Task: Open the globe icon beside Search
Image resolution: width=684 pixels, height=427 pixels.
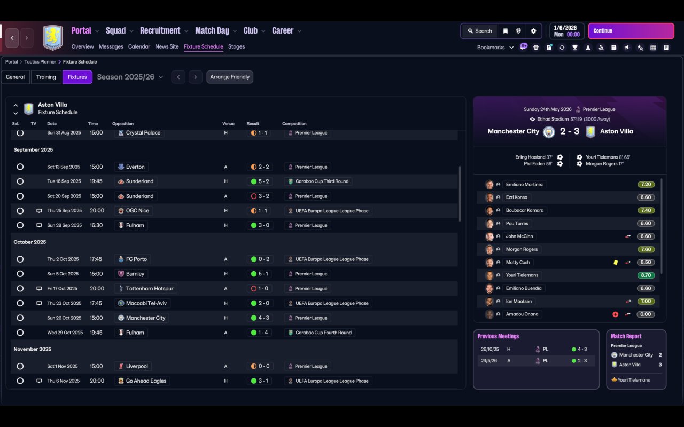Action: [x=518, y=31]
